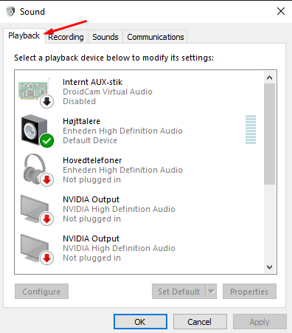
Task: Click the 'DroidCam Virtual Audio' text
Action: pyautogui.click(x=108, y=92)
